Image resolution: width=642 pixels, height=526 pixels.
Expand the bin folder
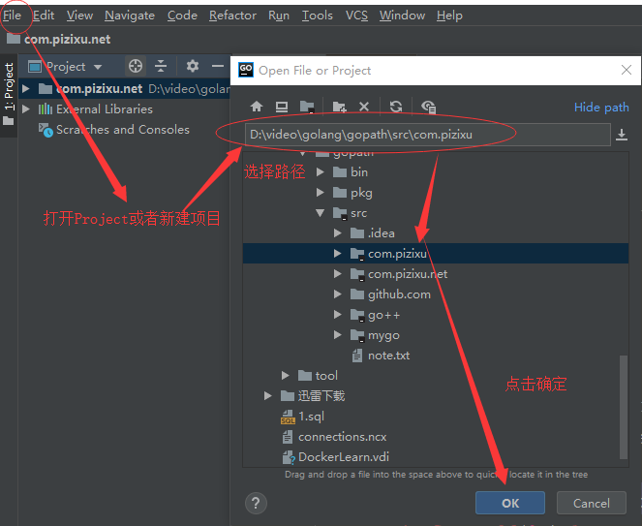pyautogui.click(x=321, y=172)
